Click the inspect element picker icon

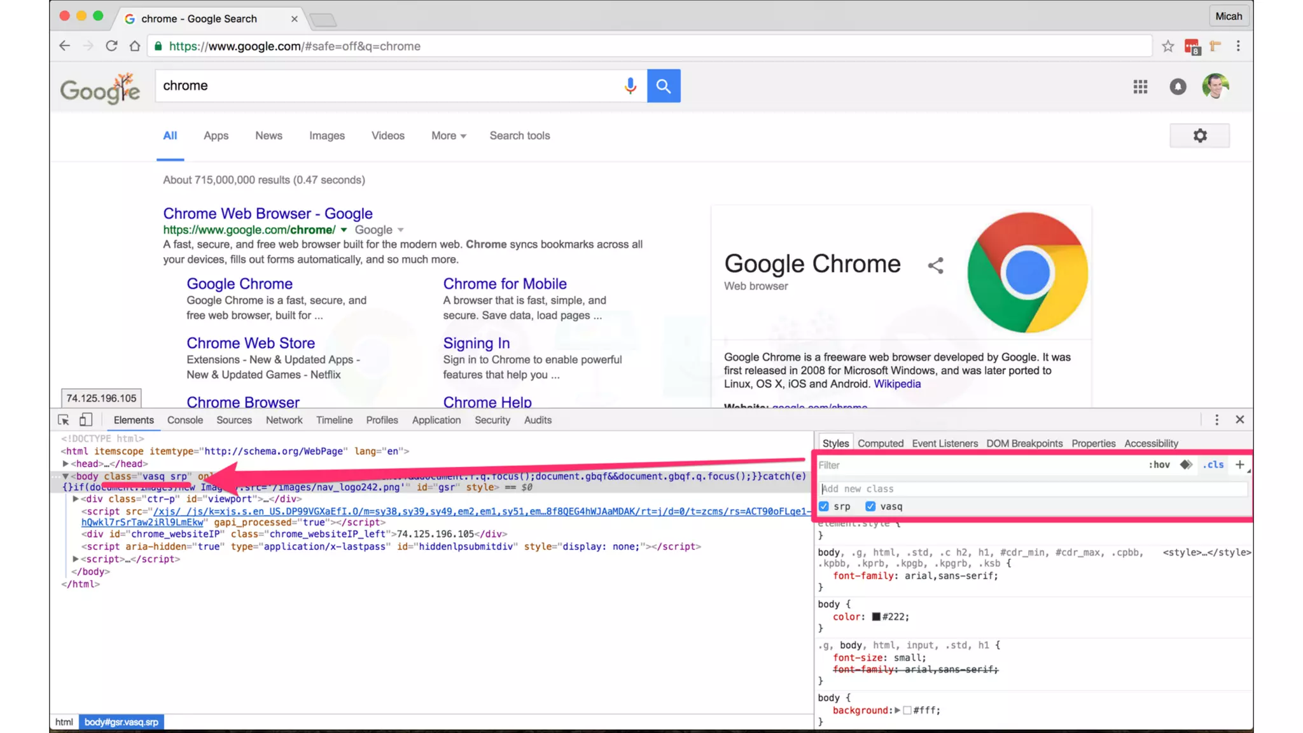(64, 420)
